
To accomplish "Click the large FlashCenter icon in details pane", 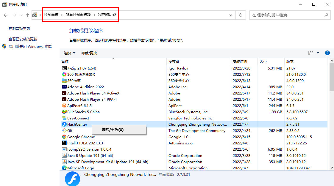I will pyautogui.click(x=72, y=179).
